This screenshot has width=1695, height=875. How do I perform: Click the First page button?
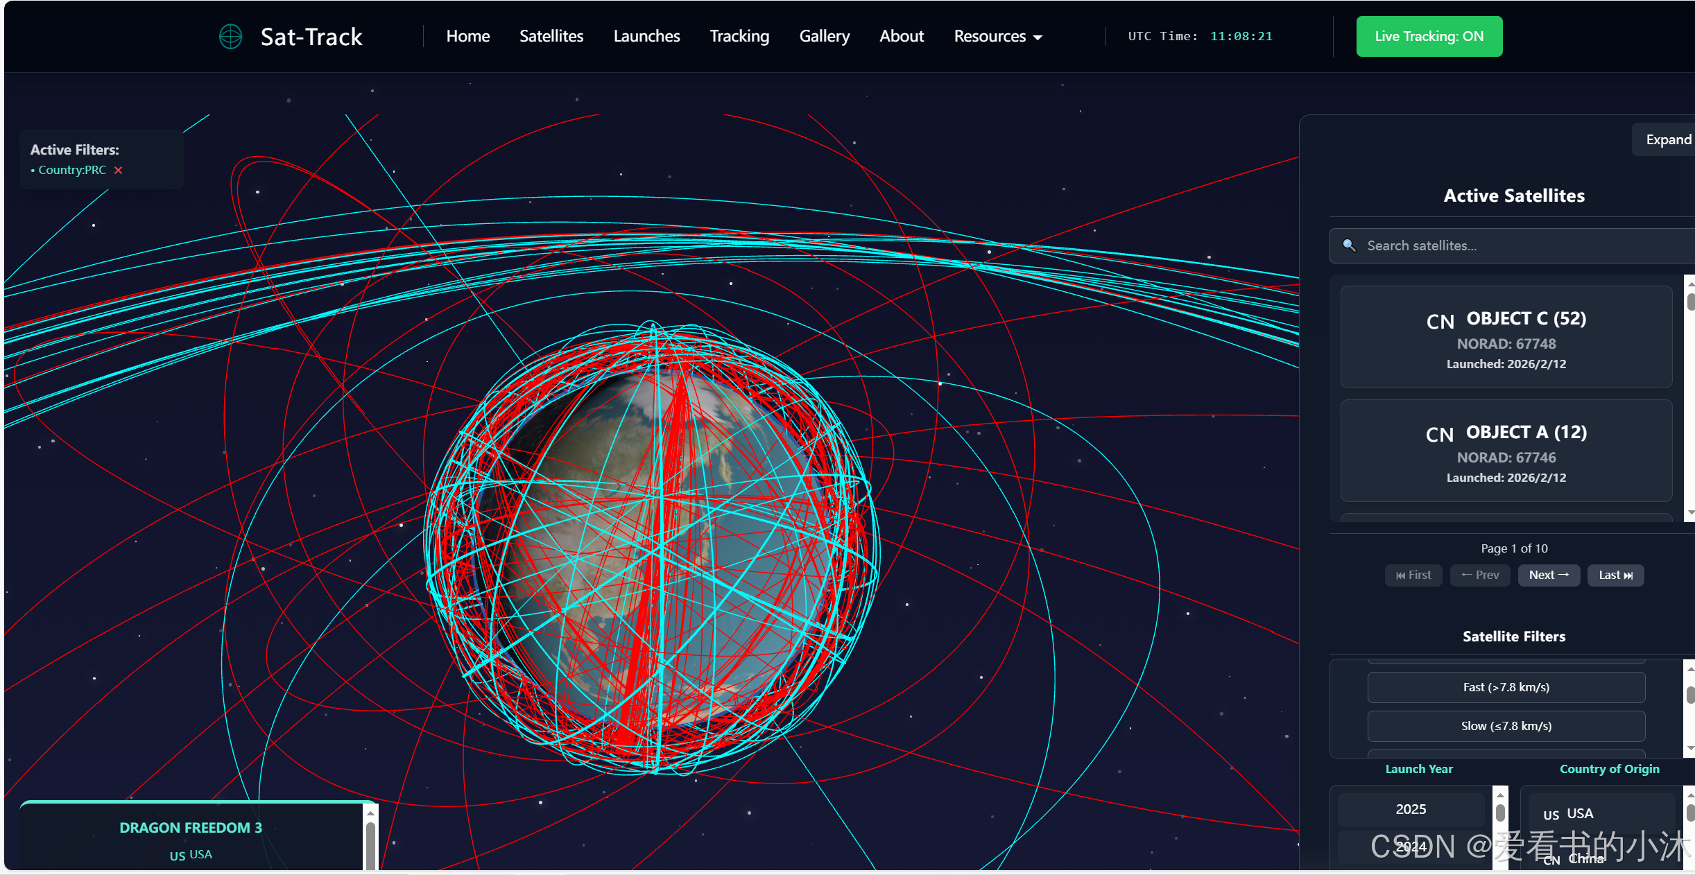pyautogui.click(x=1413, y=575)
